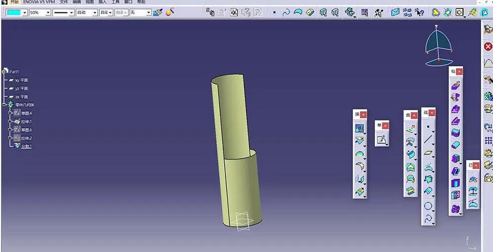
Task: Open the line type dropdown
Action: point(71,12)
